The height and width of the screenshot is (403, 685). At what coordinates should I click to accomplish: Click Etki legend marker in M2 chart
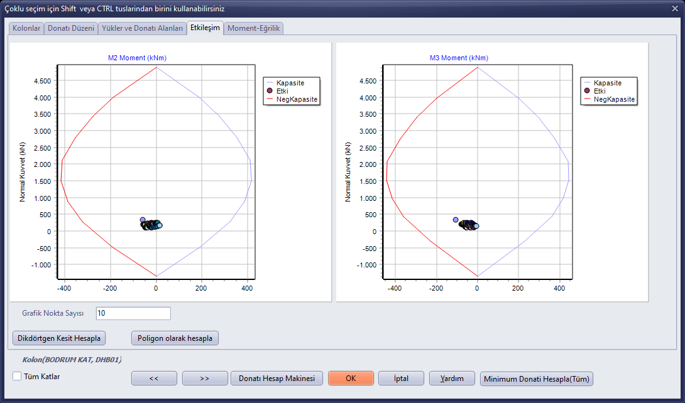[x=270, y=91]
